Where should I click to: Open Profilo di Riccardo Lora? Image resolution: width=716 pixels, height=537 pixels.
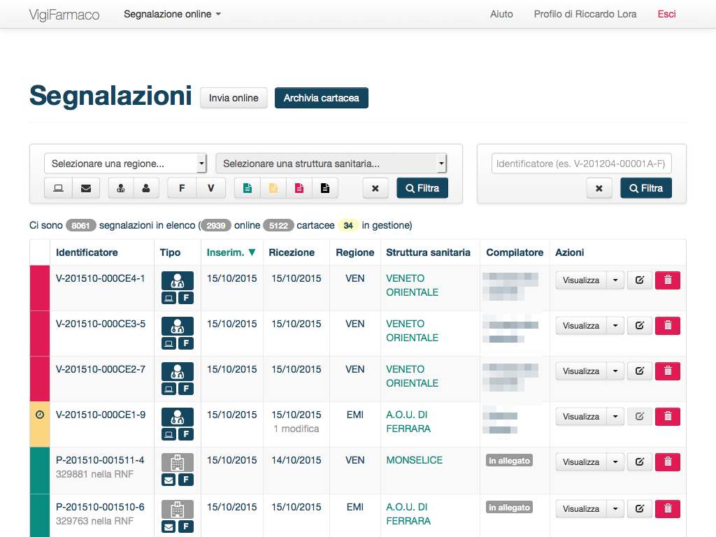585,14
